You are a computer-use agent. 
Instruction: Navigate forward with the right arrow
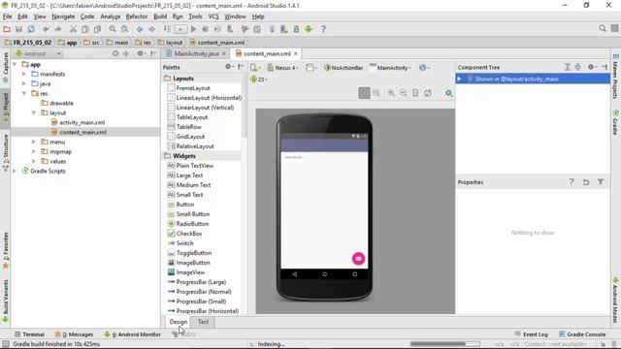pyautogui.click(x=151, y=29)
